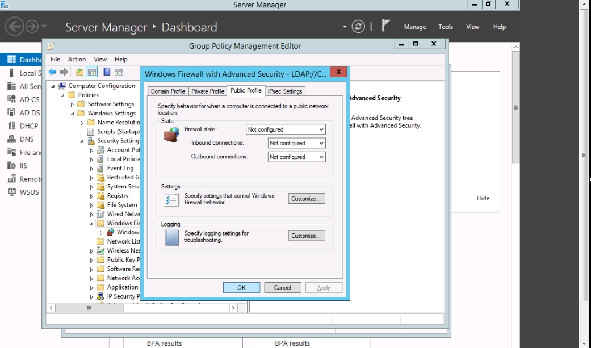This screenshot has width=591, height=348.
Task: Toggle the show/hide console tree icon
Action: click(x=91, y=72)
